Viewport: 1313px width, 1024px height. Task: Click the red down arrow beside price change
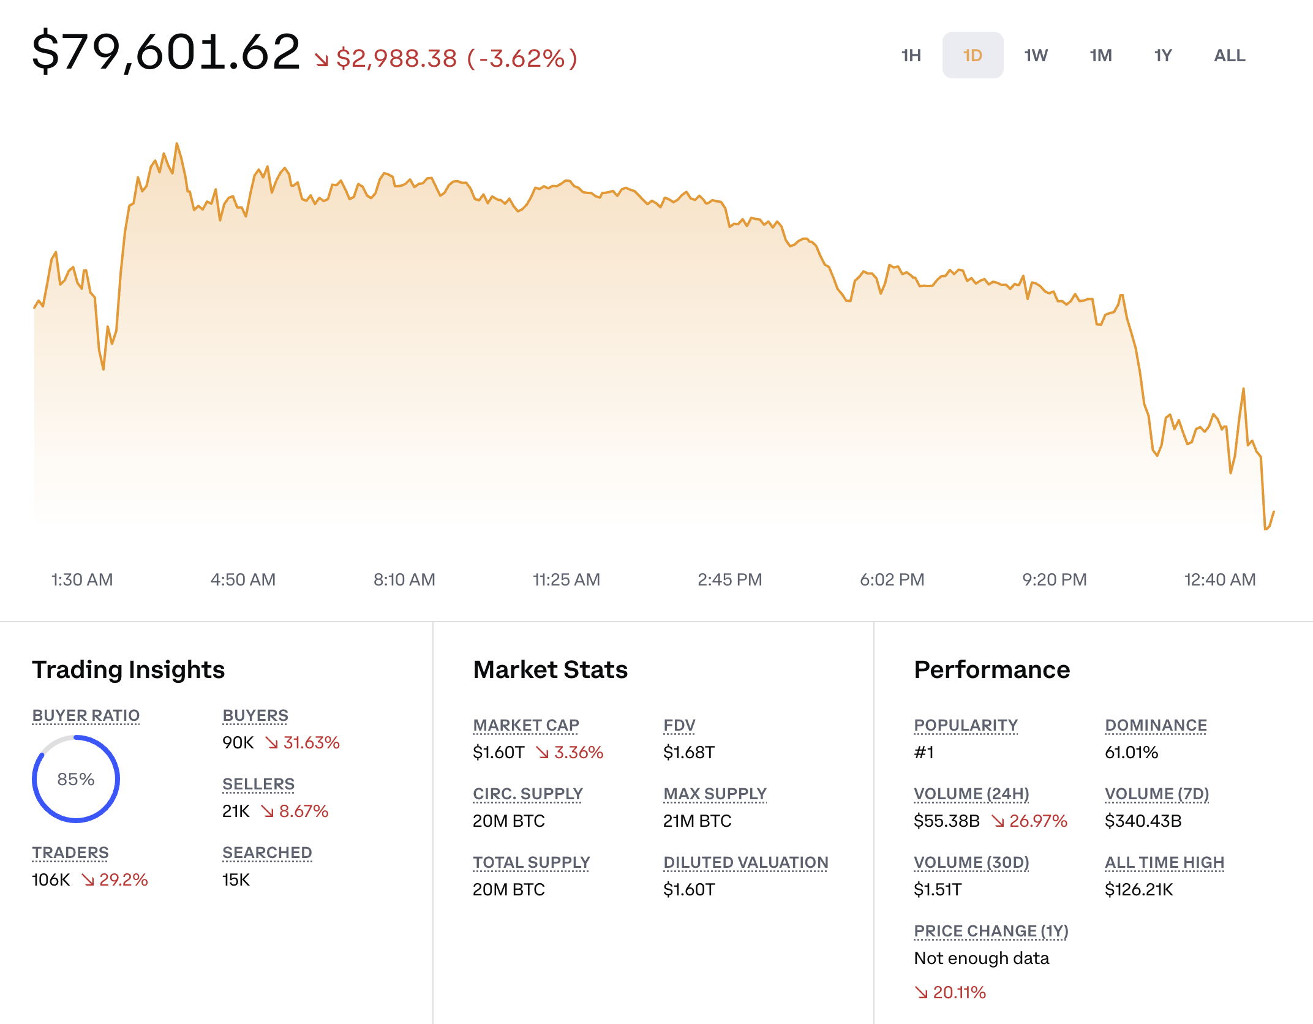(322, 59)
